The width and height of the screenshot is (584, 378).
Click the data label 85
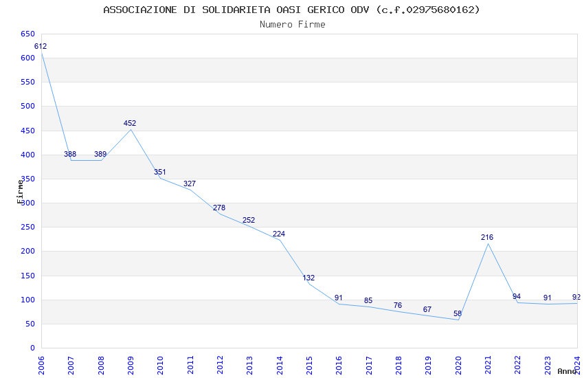368,300
